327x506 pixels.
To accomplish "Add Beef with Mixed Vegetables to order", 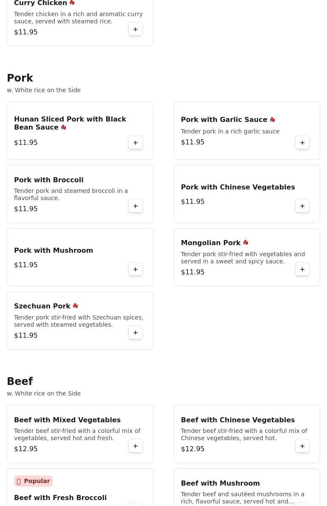I will pos(135,446).
